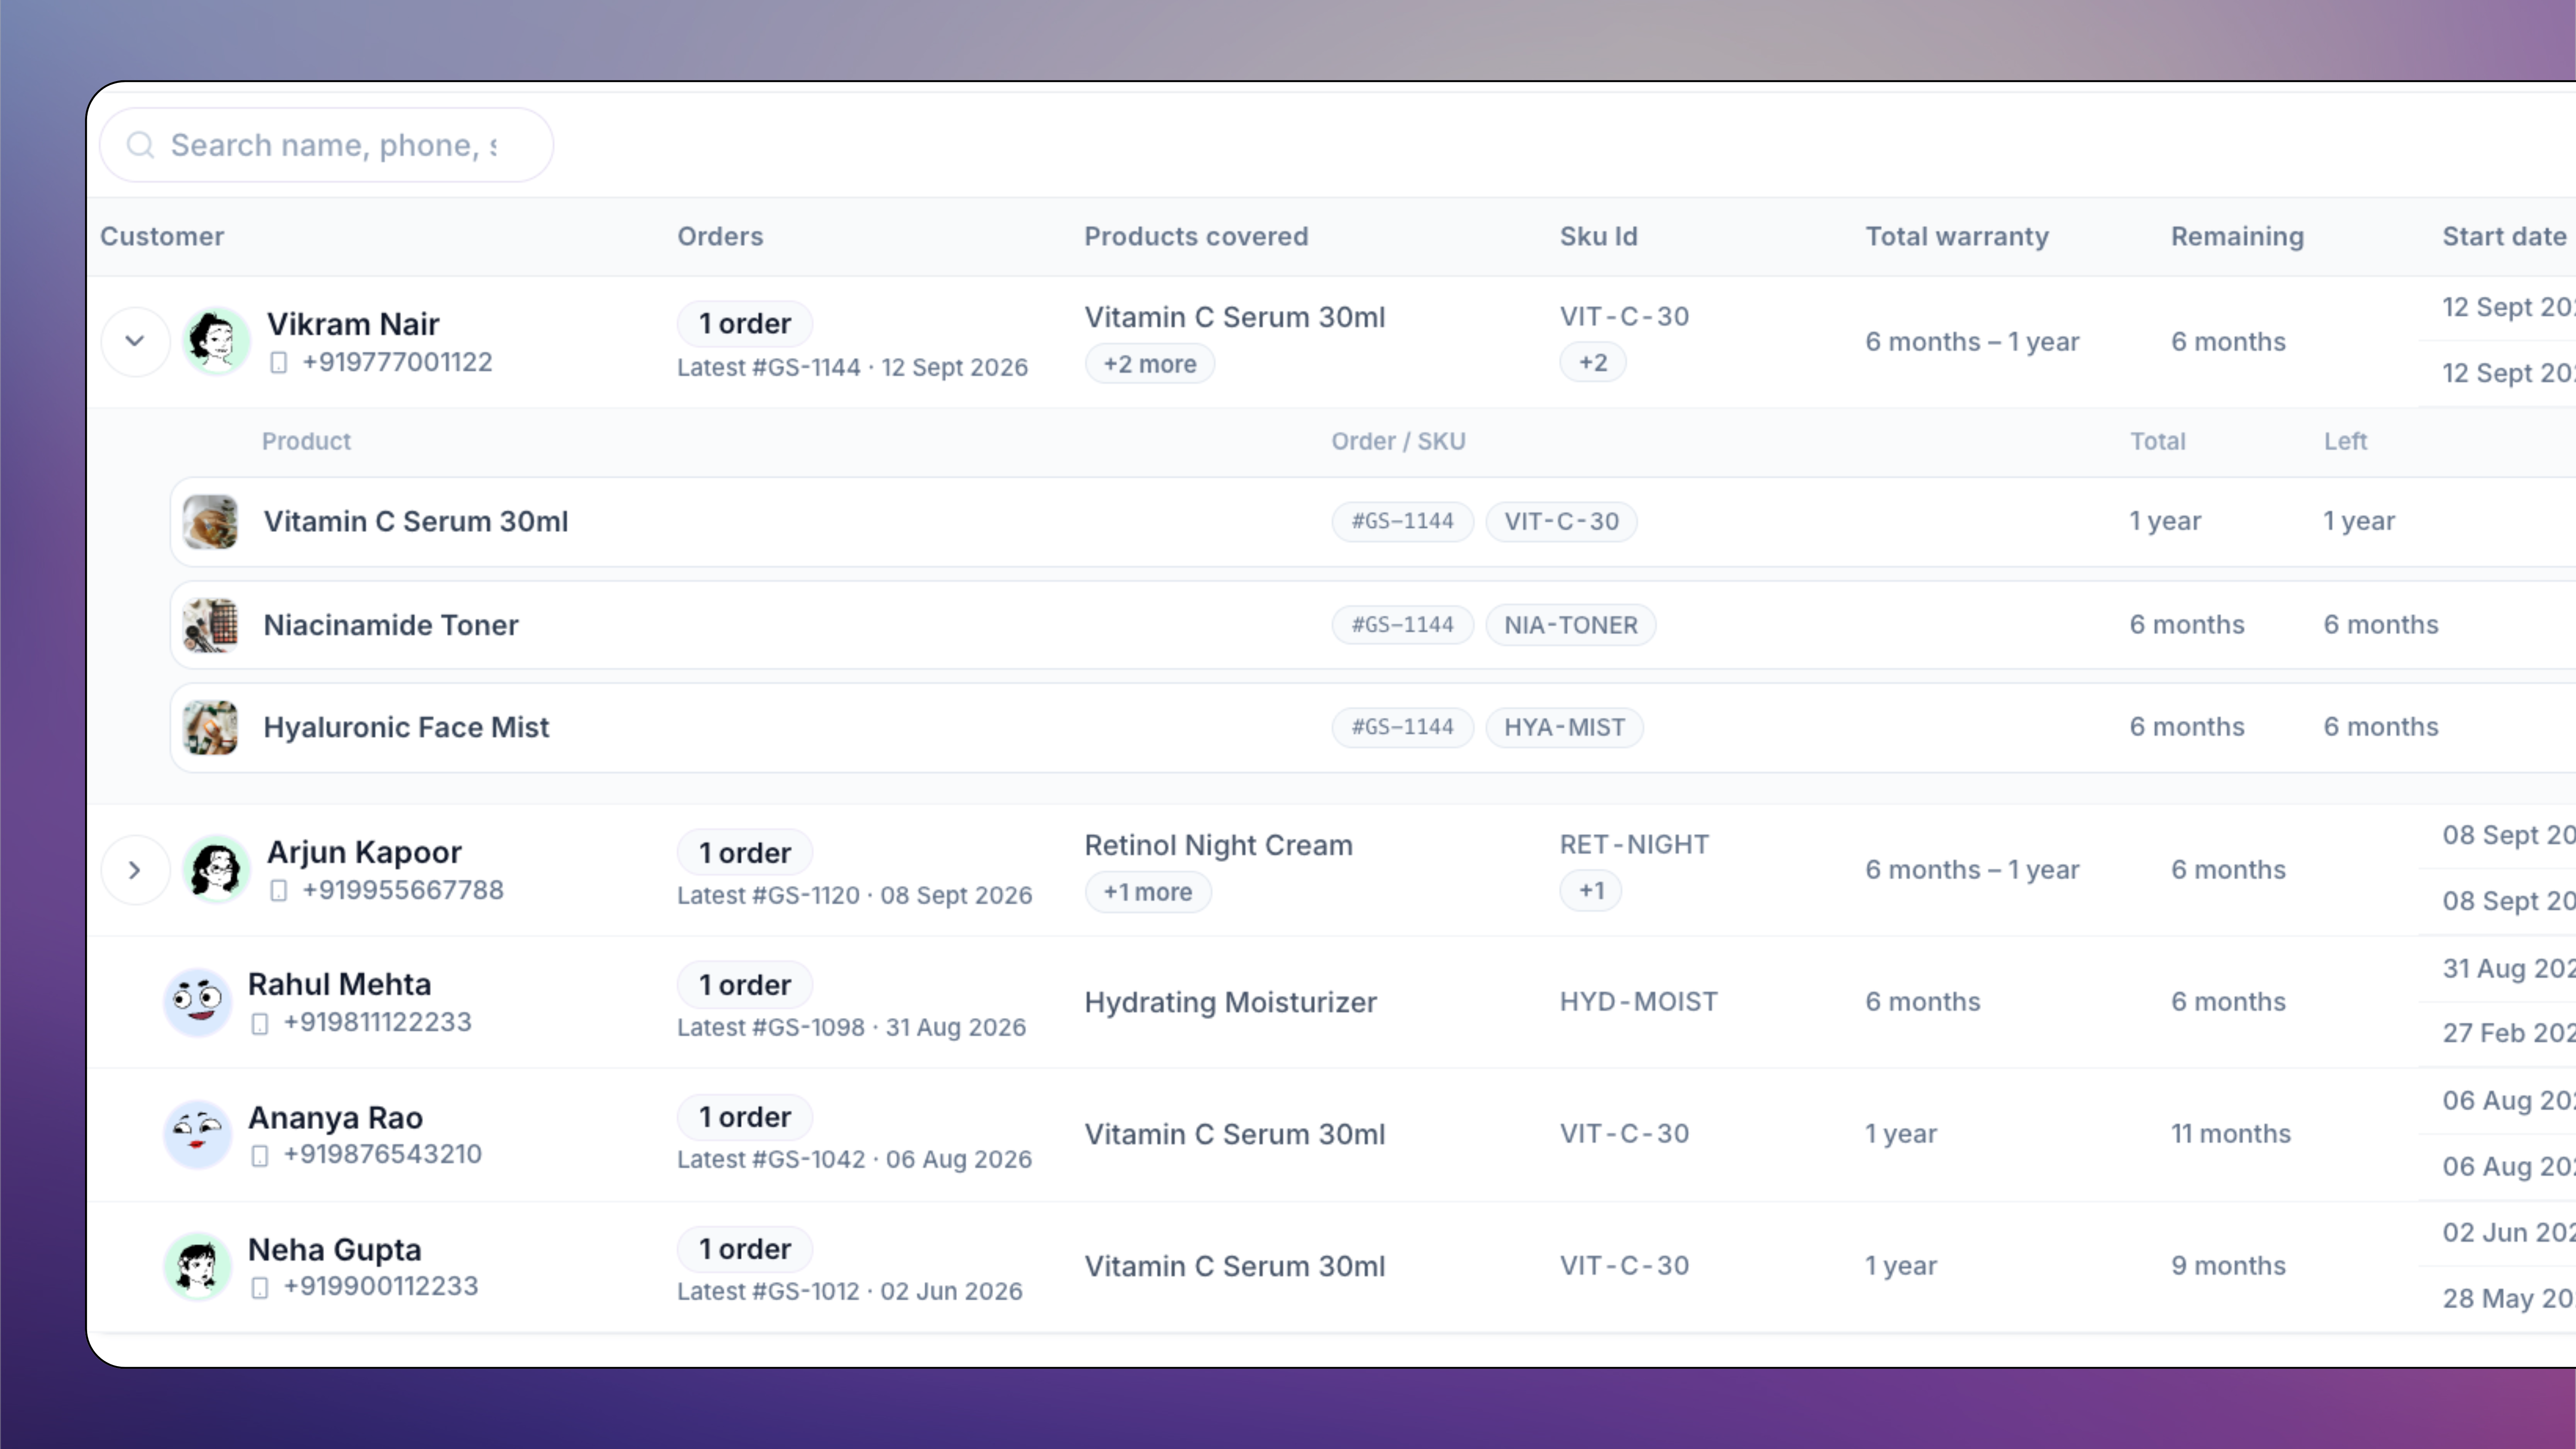Click the +1 SKU badge for Arjun Kapoor
Screen dimensions: 2576x1449
[x=1591, y=890]
